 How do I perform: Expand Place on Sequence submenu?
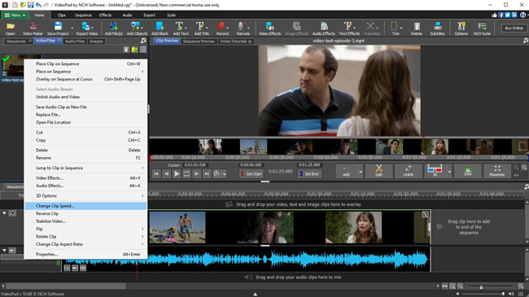(85, 72)
